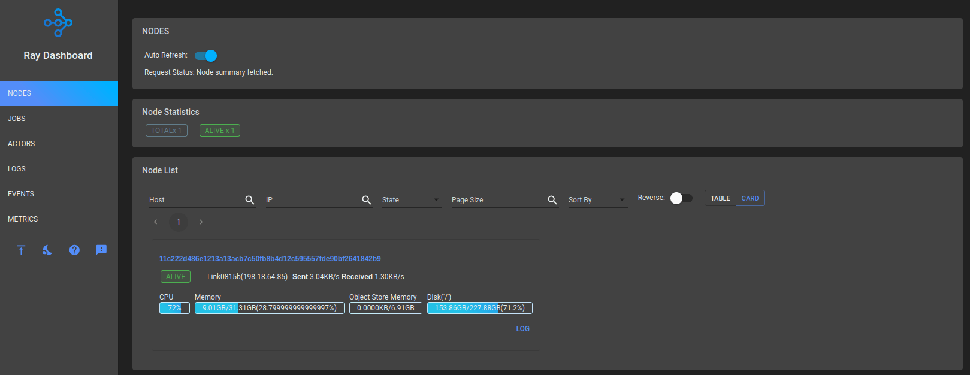Open the NODES sidebar item

coord(59,93)
